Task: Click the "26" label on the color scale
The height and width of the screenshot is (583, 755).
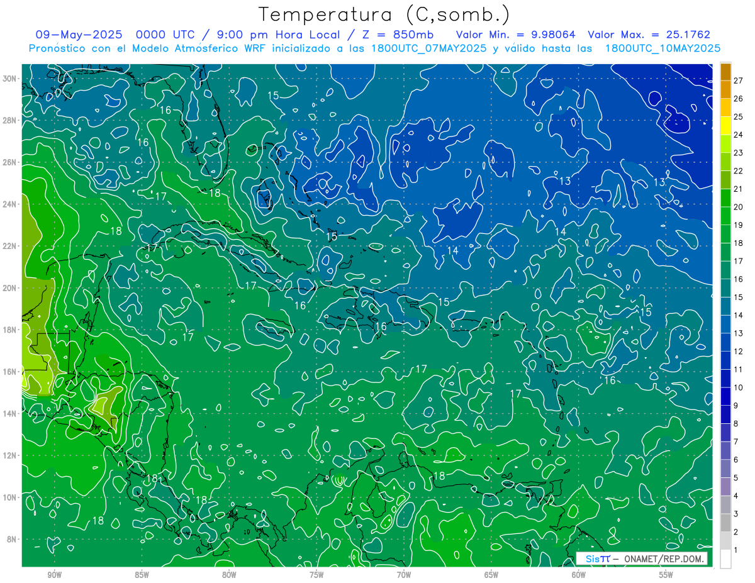Action: 738,99
